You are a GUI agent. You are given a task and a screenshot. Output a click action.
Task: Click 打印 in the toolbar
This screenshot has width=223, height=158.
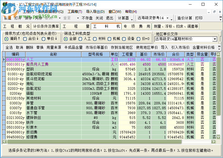pos(199,18)
